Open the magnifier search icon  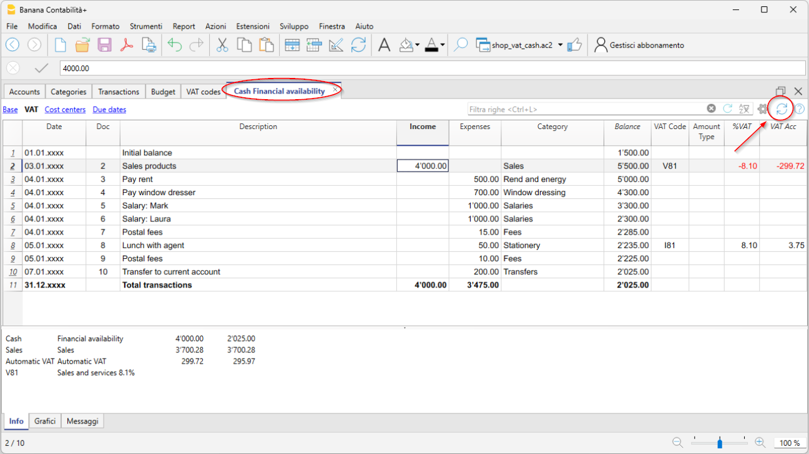(461, 45)
